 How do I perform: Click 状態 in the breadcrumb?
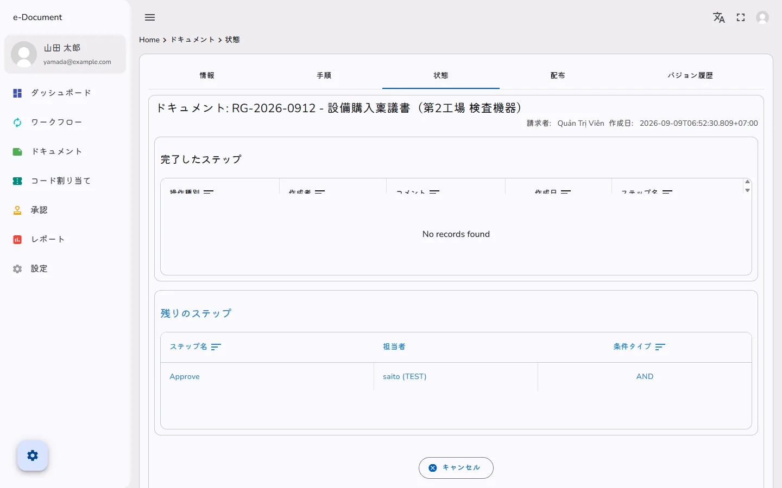tap(232, 40)
